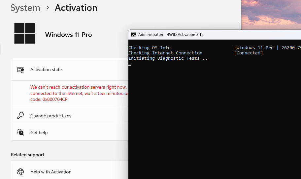Click the red activation error message
This screenshot has height=179, width=301.
[79, 93]
